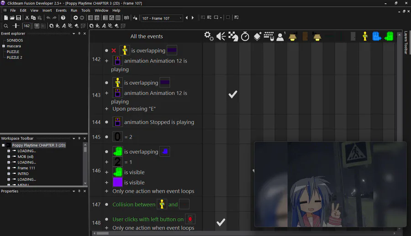Click the 162 line number field

pos(27,26)
